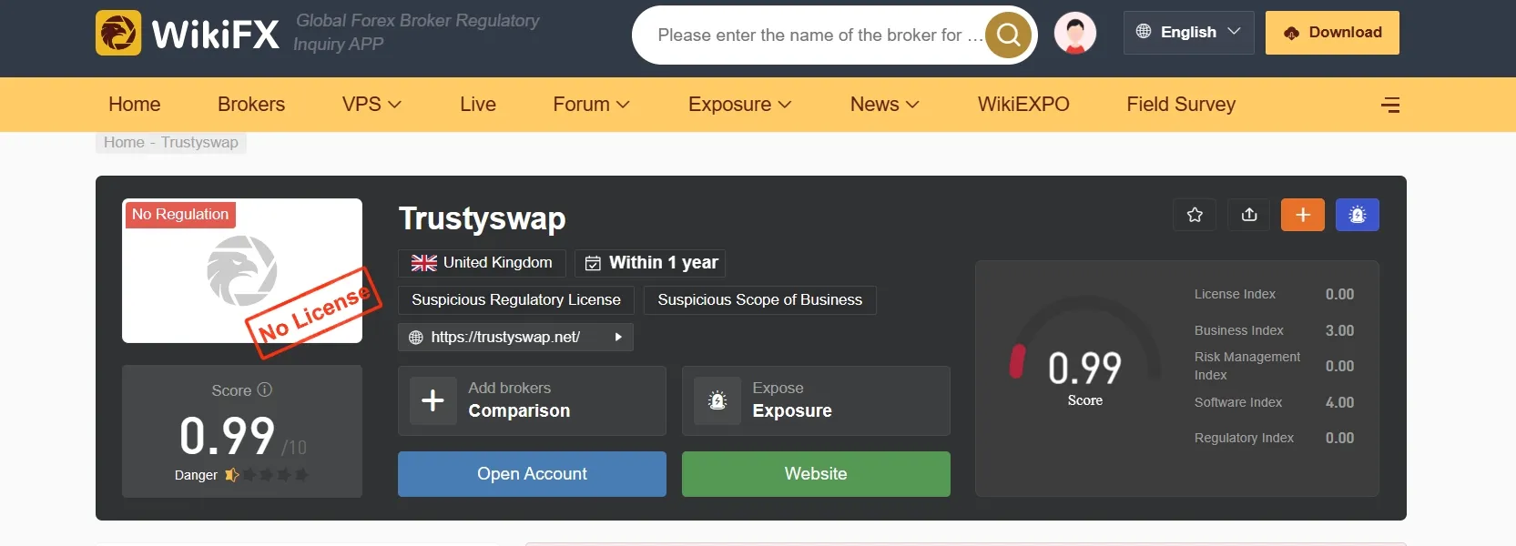This screenshot has height=546, width=1516.
Task: Open the Live nav item
Action: click(478, 105)
